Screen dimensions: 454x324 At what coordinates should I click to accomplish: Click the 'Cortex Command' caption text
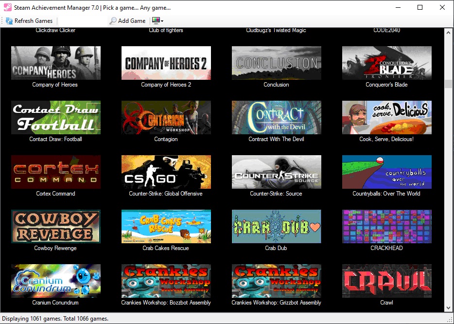(x=55, y=194)
